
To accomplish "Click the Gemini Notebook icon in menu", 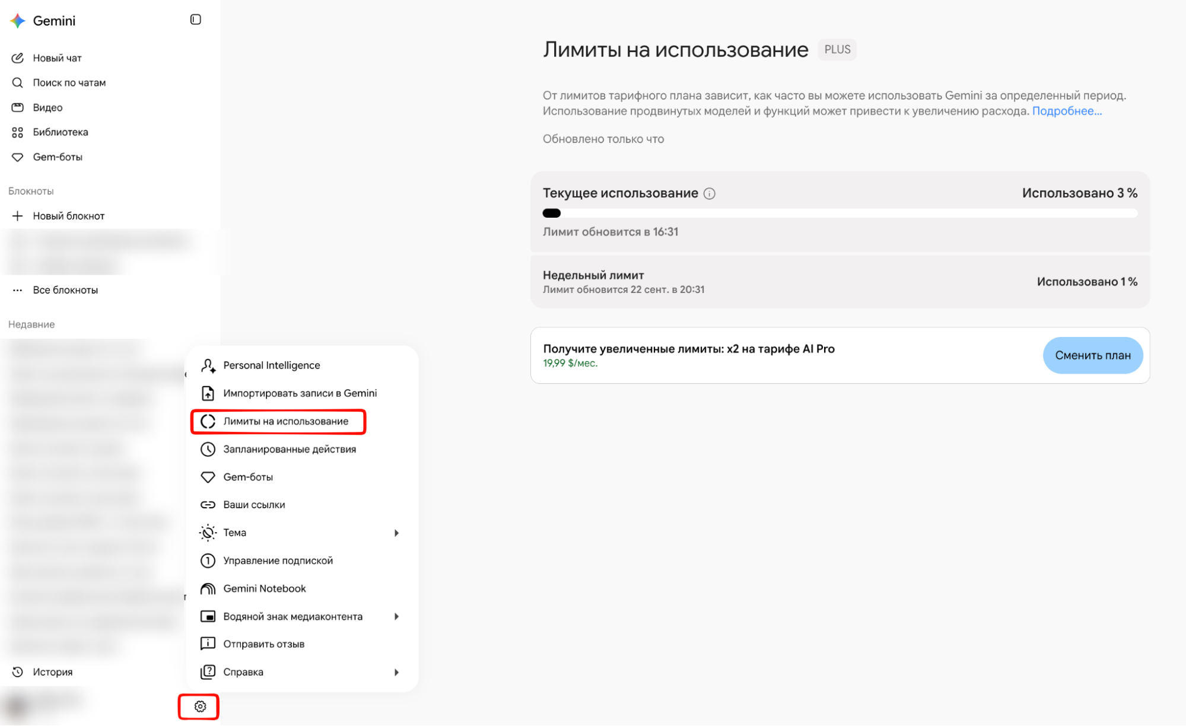I will point(208,589).
